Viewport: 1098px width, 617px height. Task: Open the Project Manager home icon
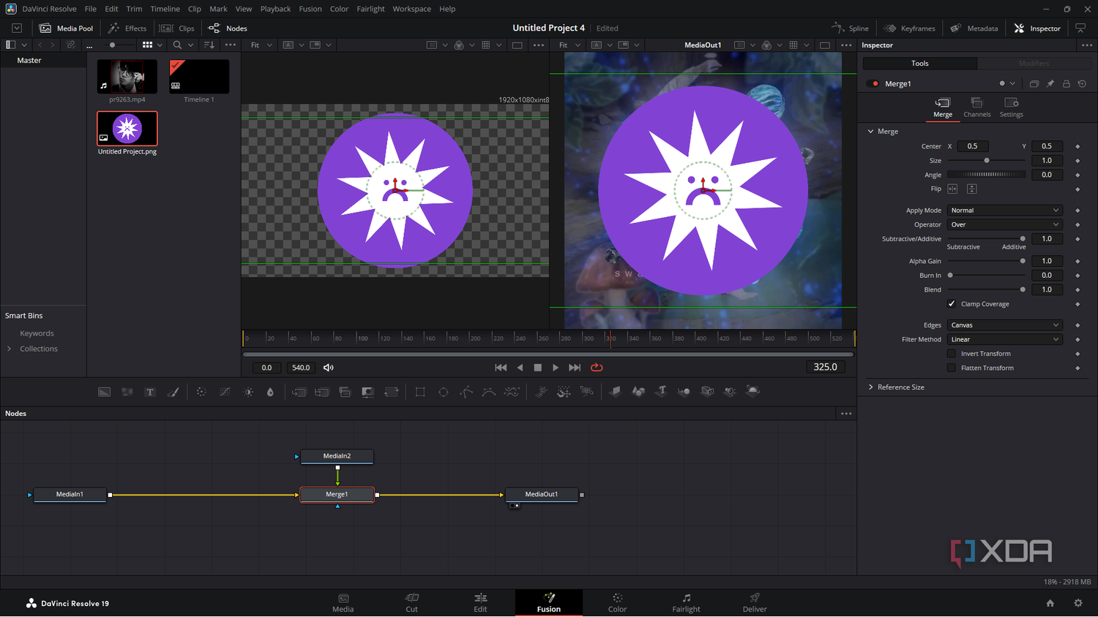(x=1050, y=603)
